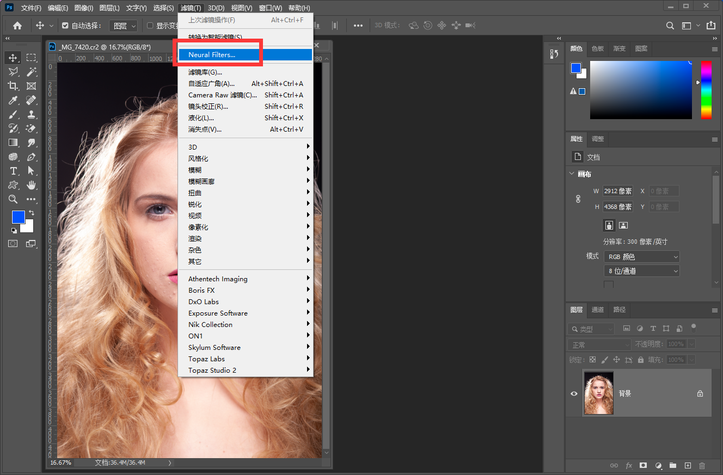Expand the 8 位/通道 bit depth dropdown
The width and height of the screenshot is (723, 475).
(x=641, y=271)
